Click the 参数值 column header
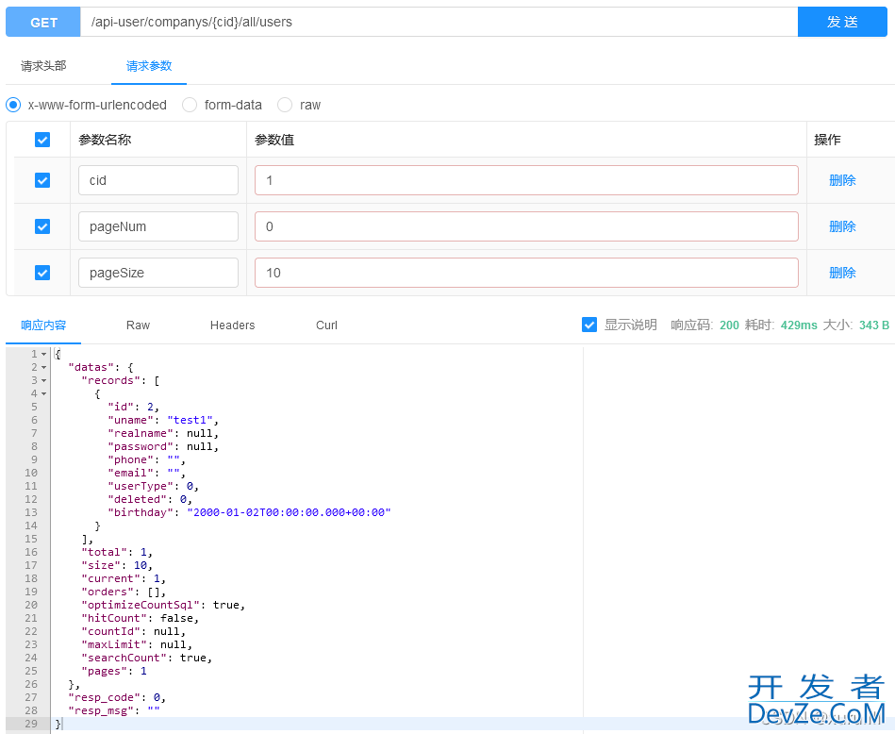Screen dimensions: 895x734 (274, 140)
